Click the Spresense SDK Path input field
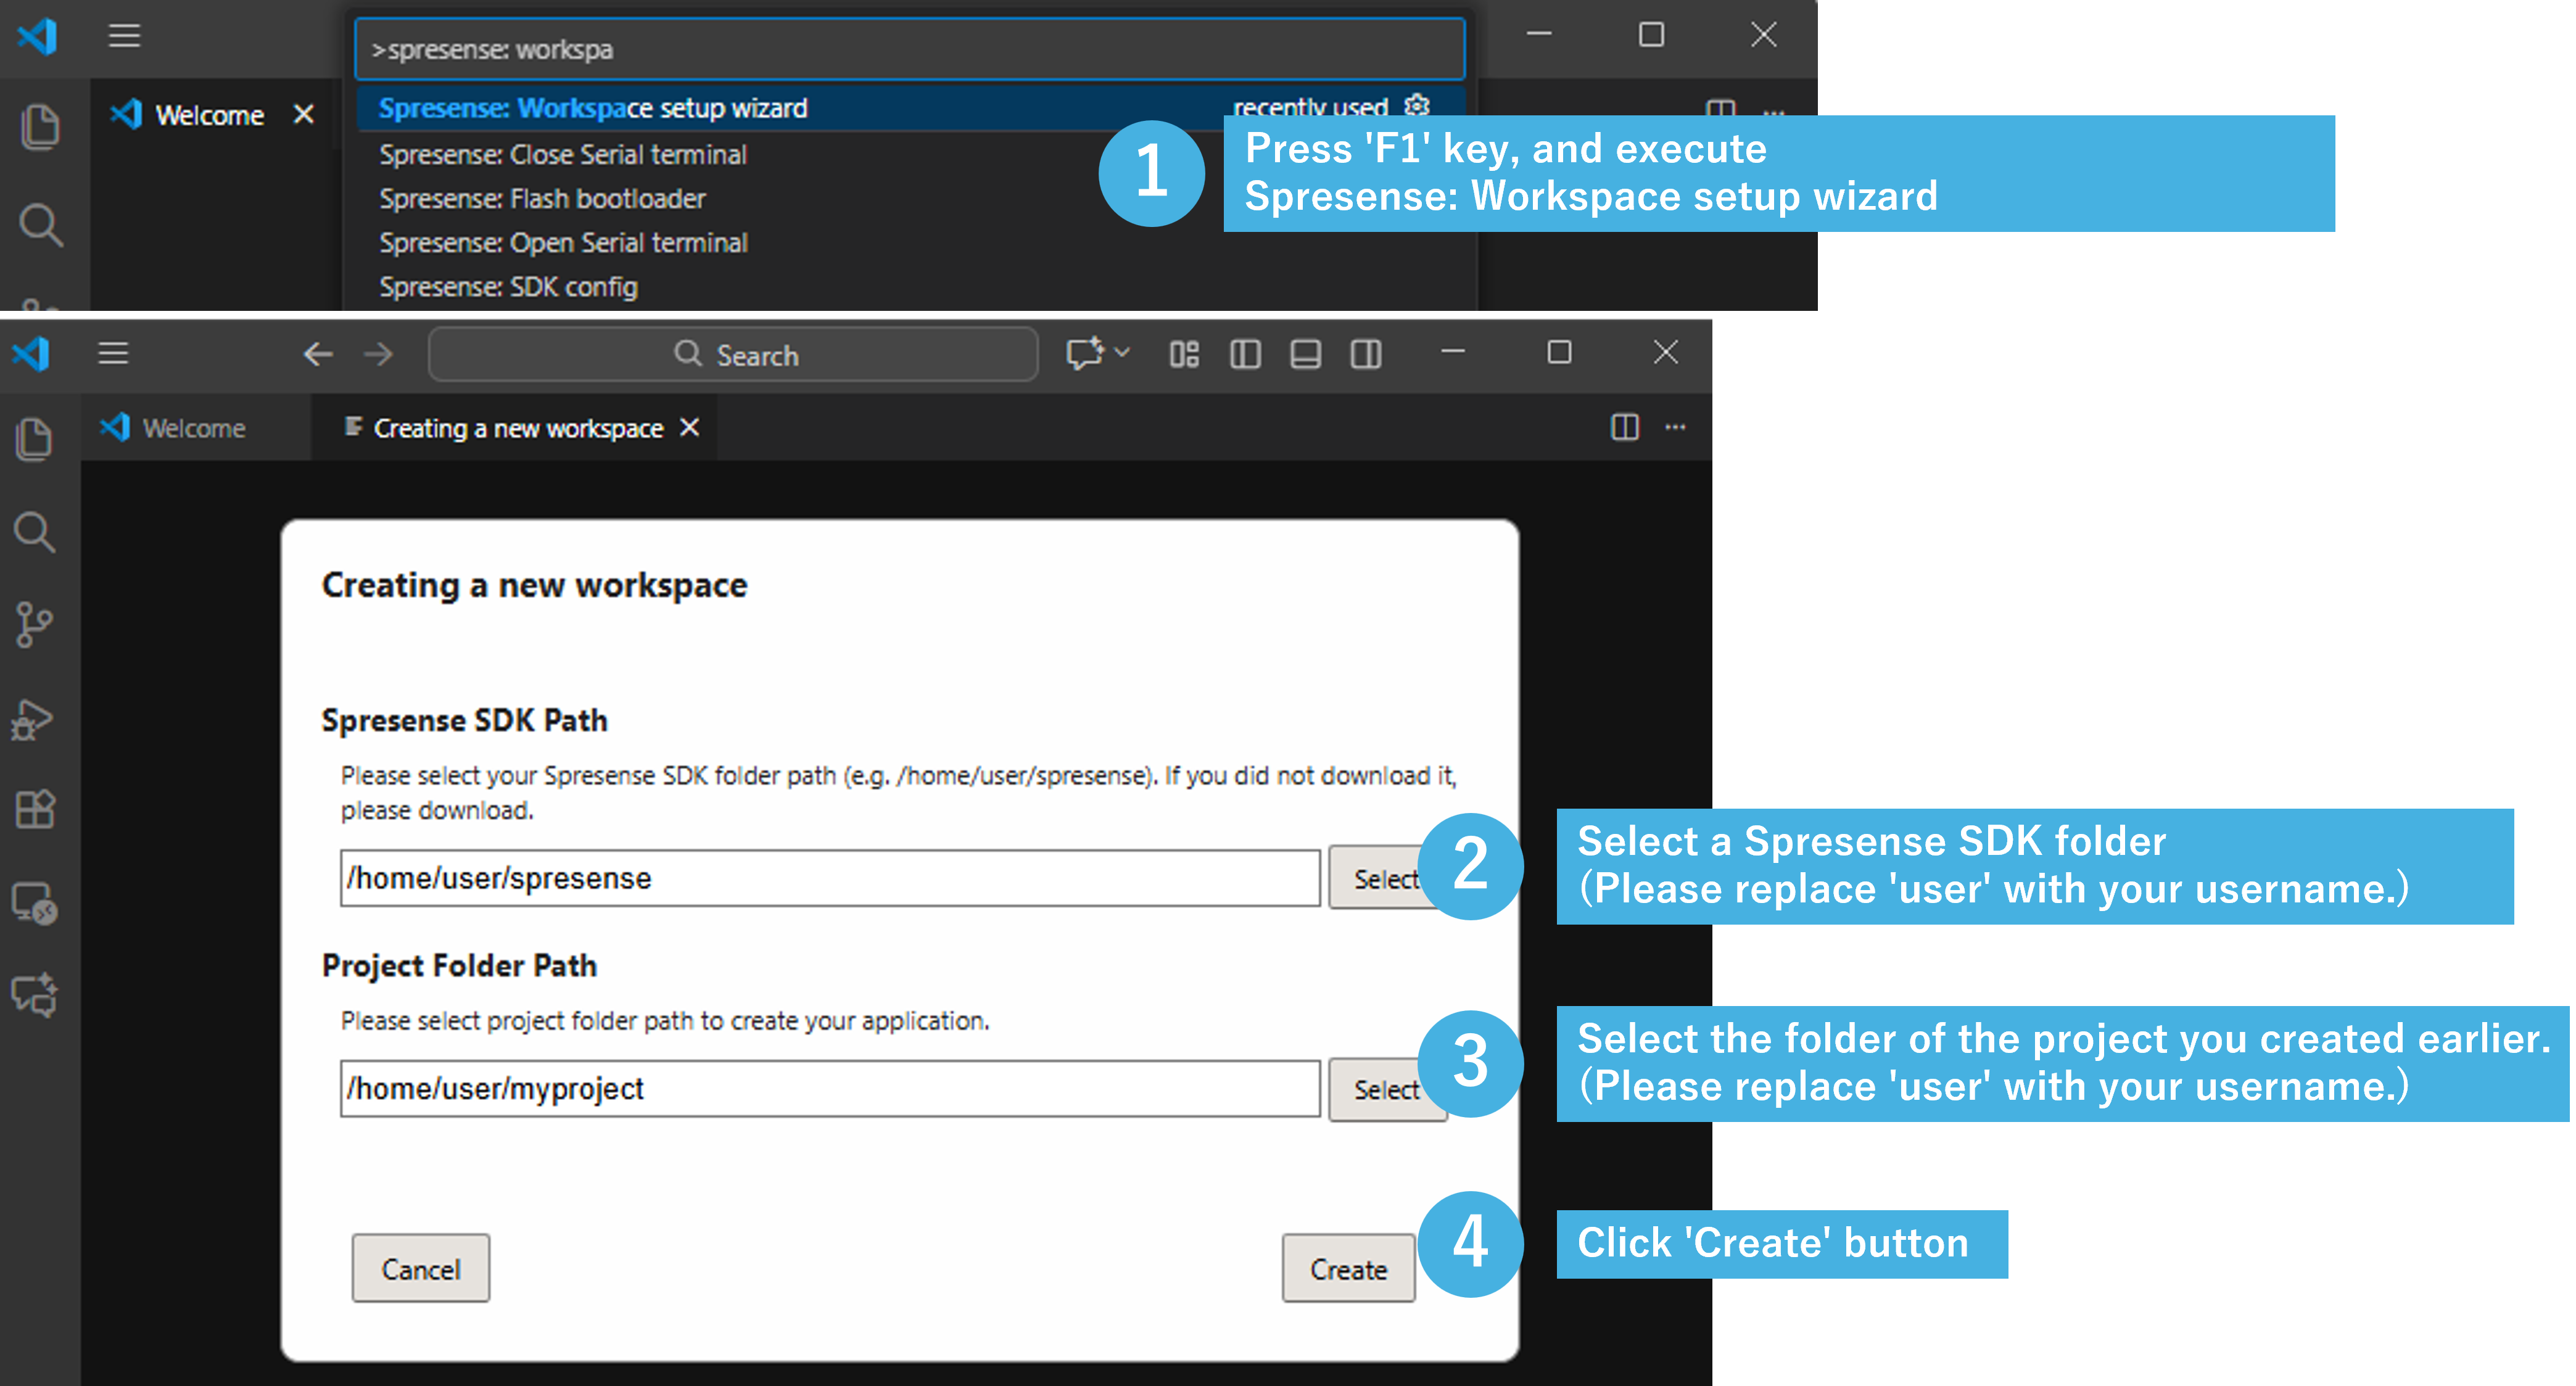Viewport: 2576px width, 1386px height. (x=829, y=878)
